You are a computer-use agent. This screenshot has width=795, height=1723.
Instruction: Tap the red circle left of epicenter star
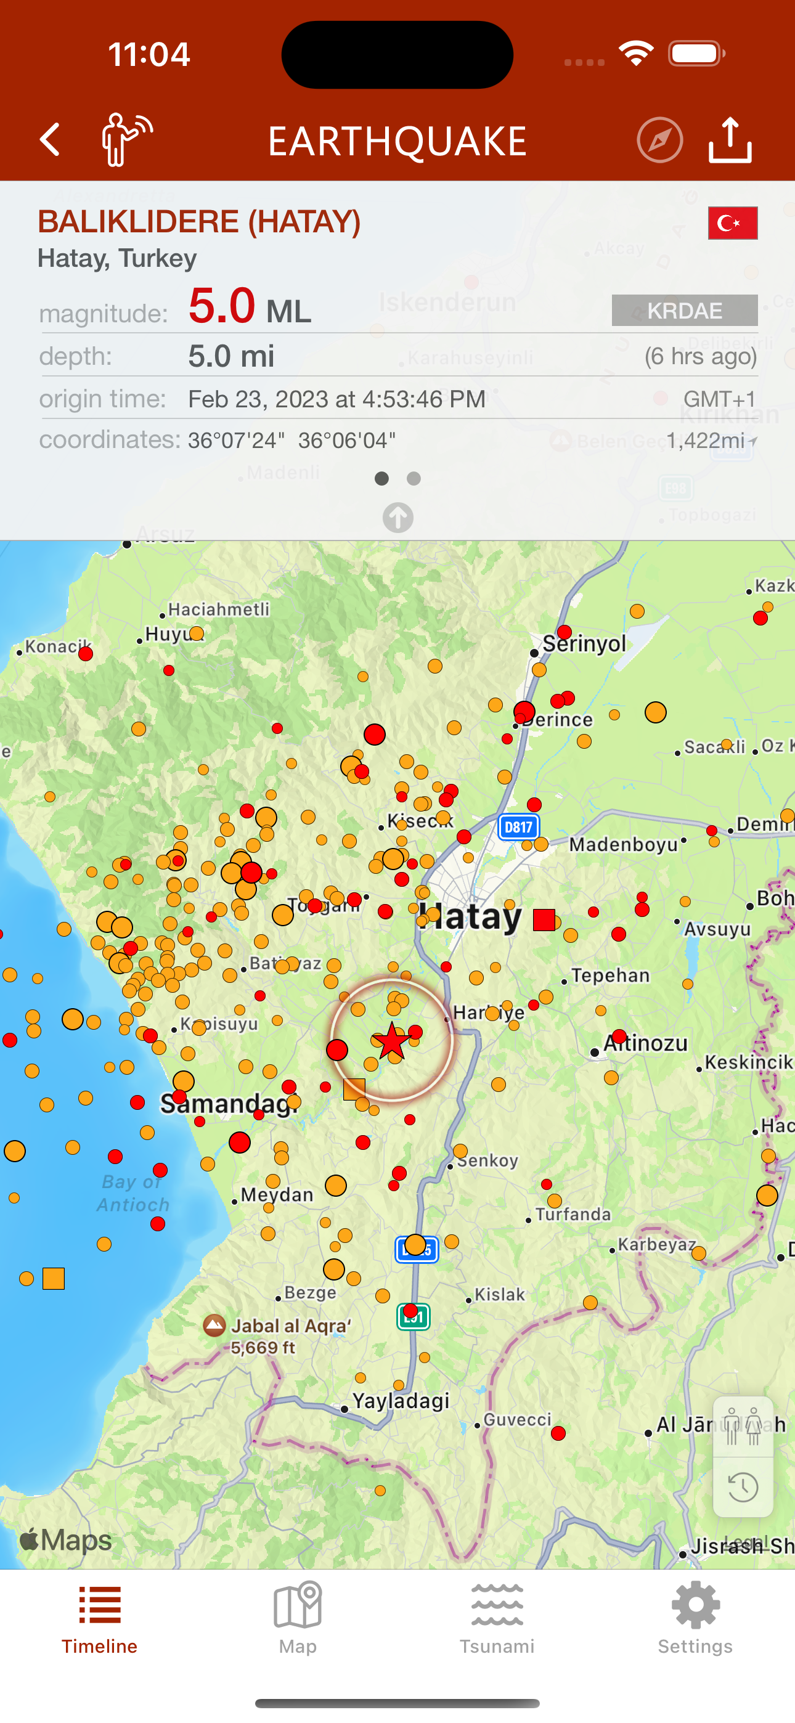(x=336, y=1049)
